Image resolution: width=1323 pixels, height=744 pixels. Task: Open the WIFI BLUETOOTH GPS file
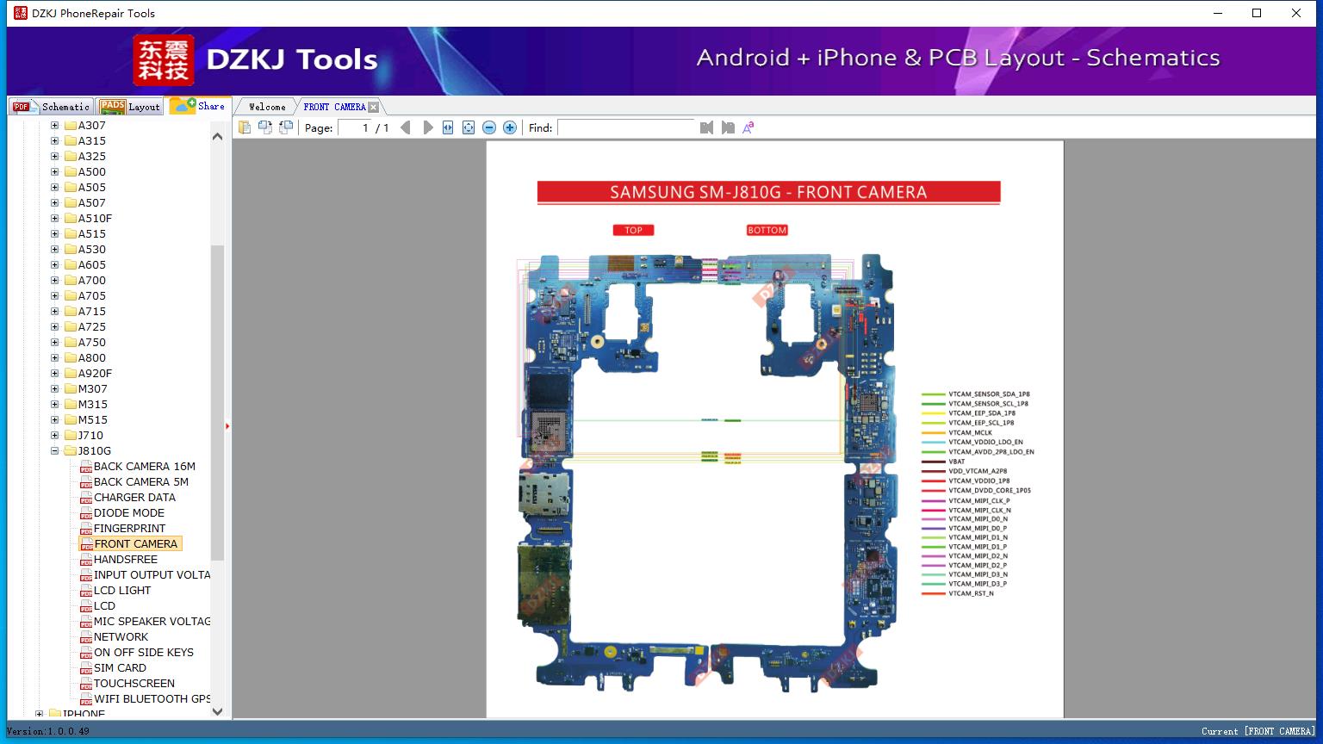click(x=152, y=699)
